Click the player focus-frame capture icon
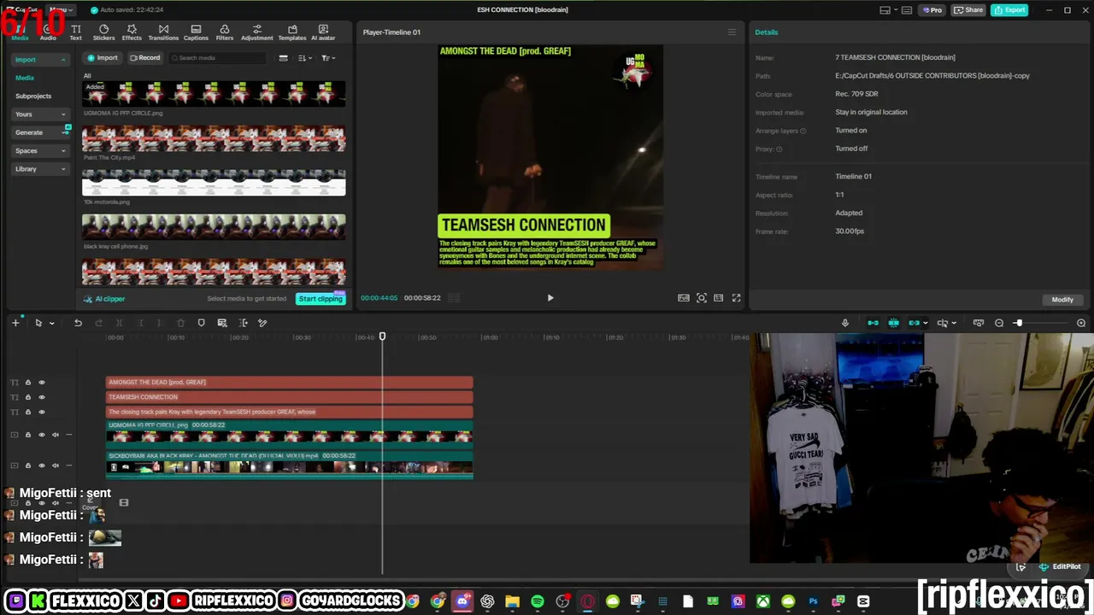Screen dimensions: 1094x615 click(701, 298)
